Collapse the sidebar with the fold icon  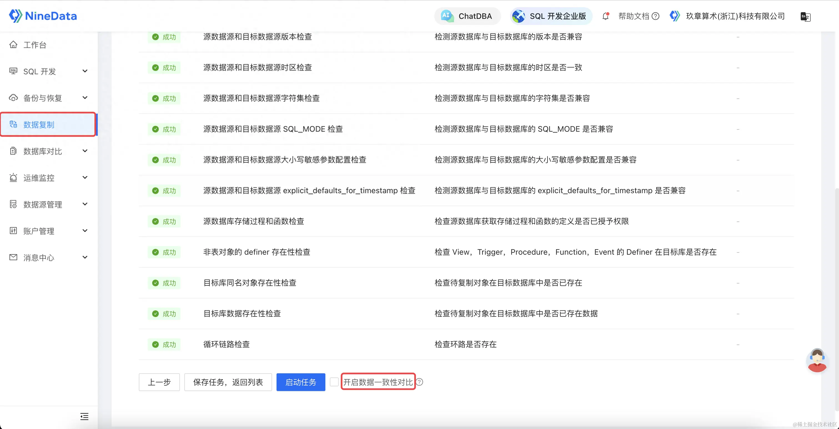tap(84, 416)
